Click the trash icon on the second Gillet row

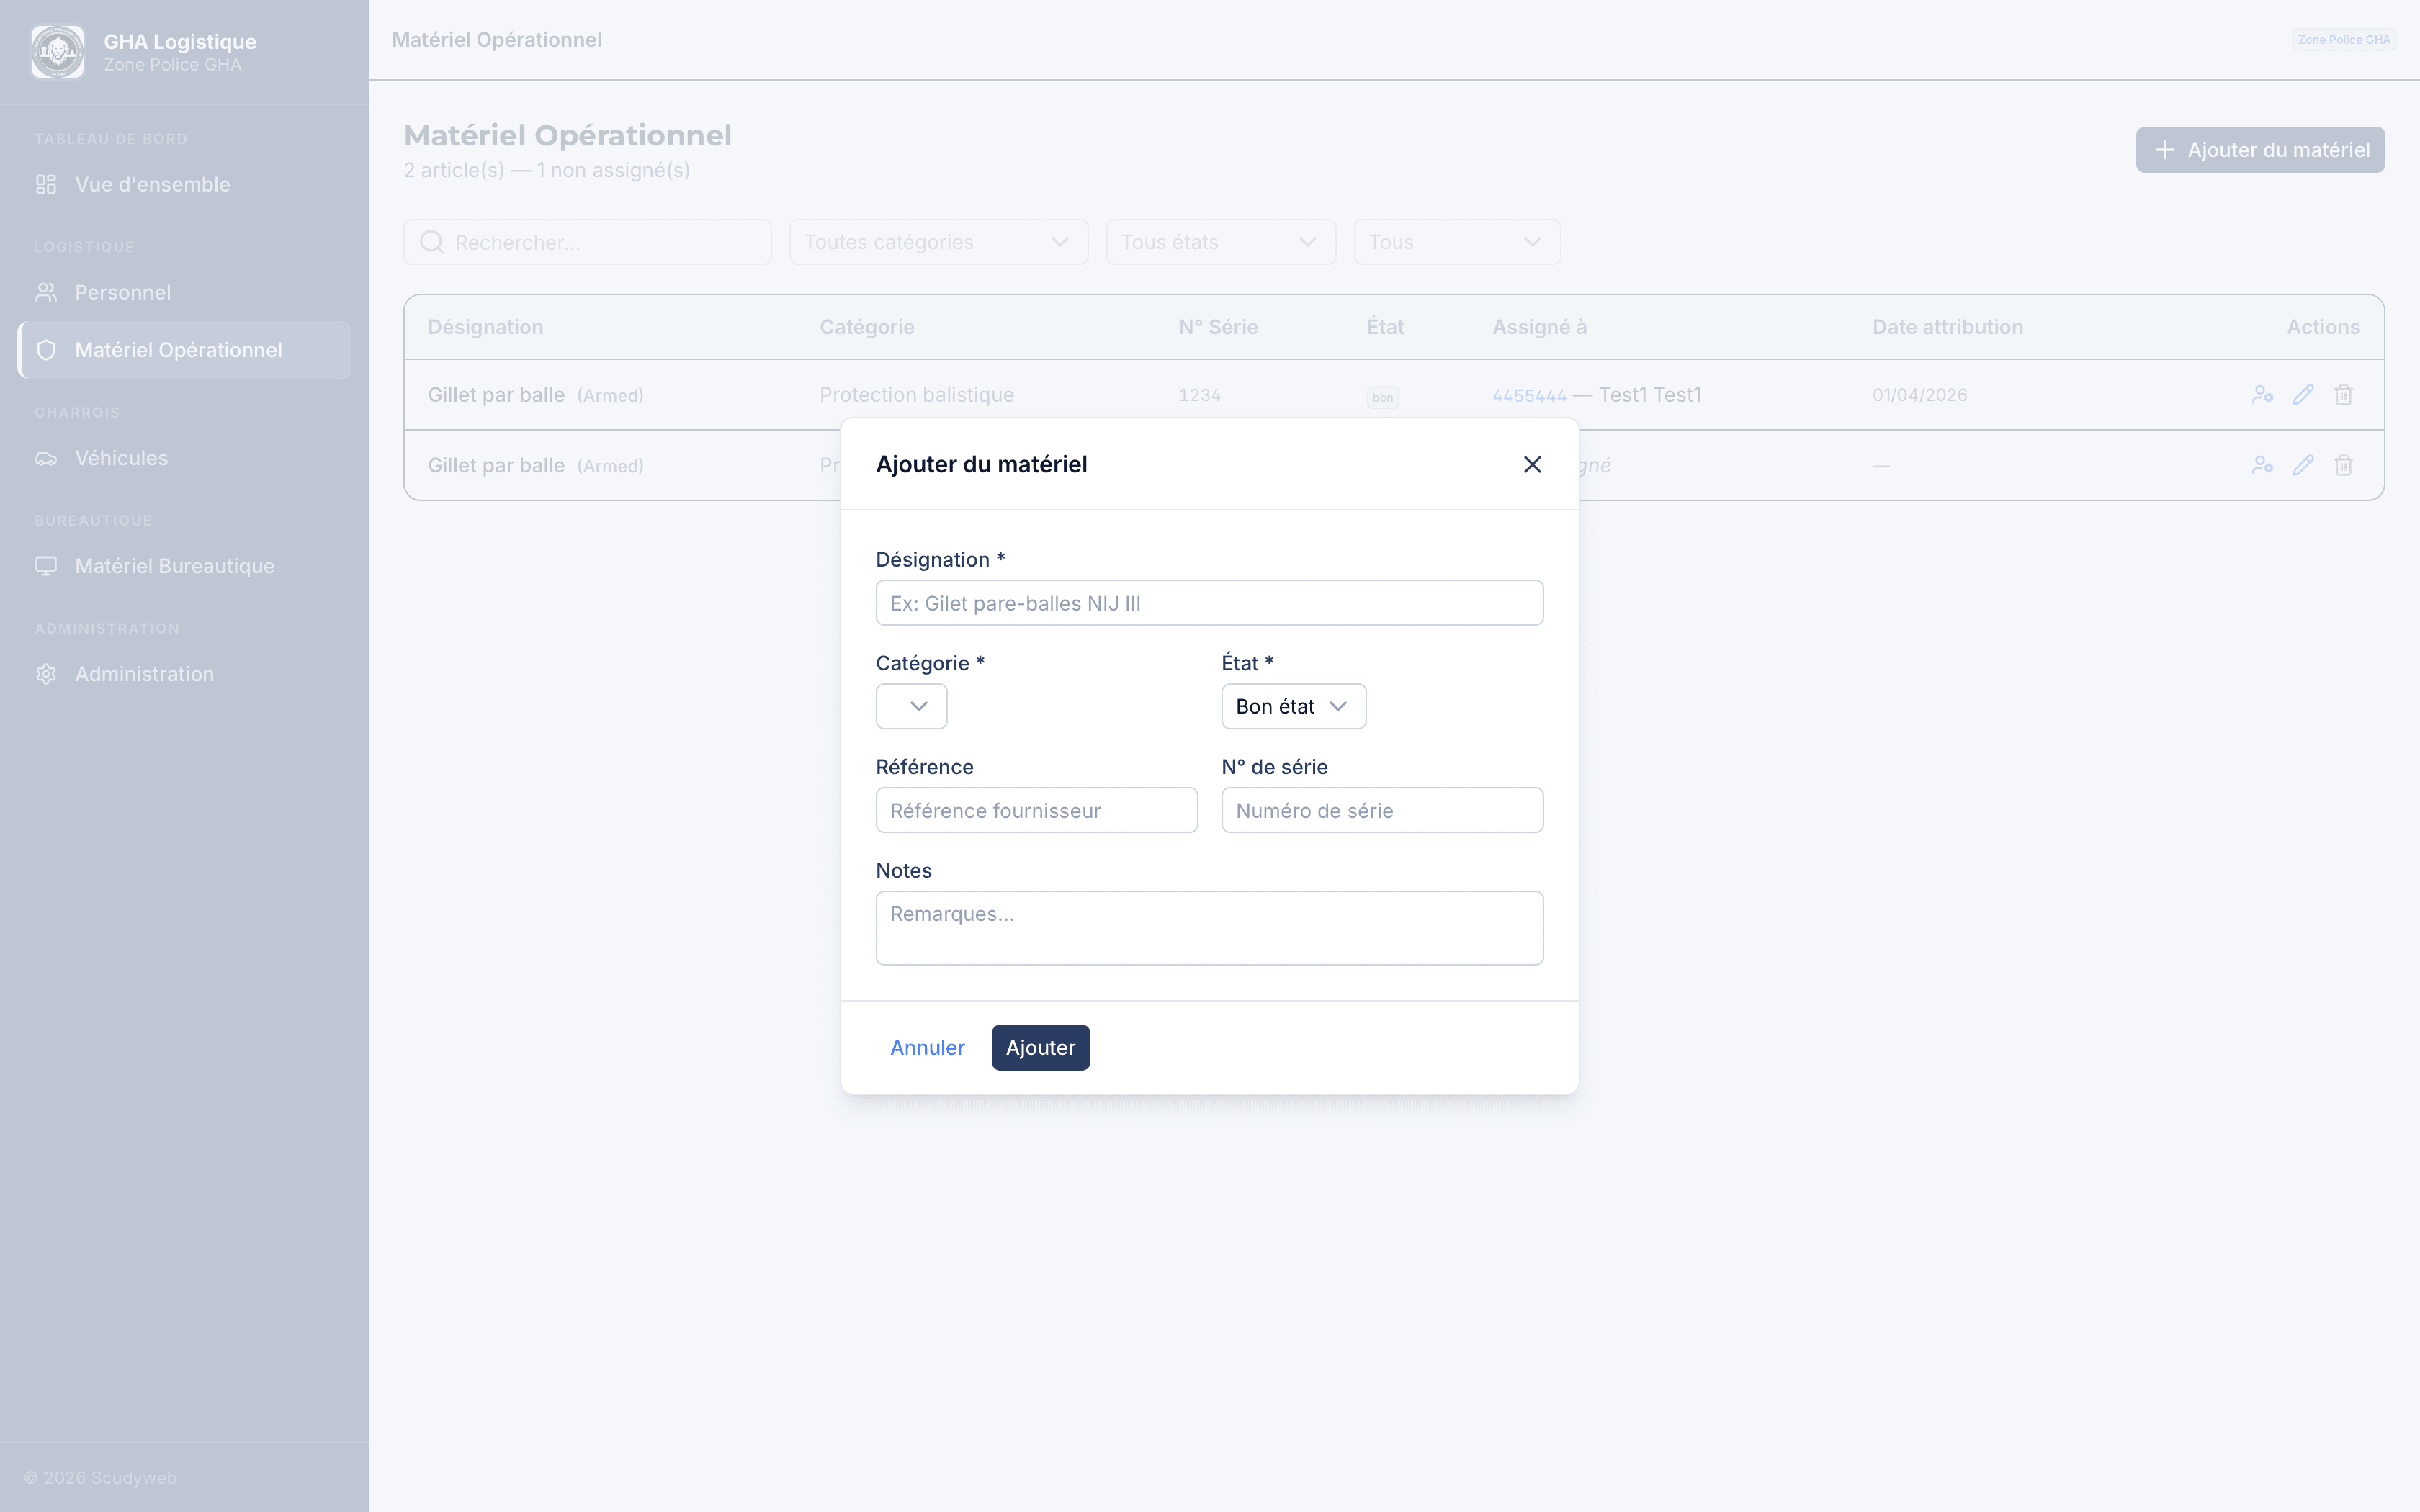[2344, 464]
